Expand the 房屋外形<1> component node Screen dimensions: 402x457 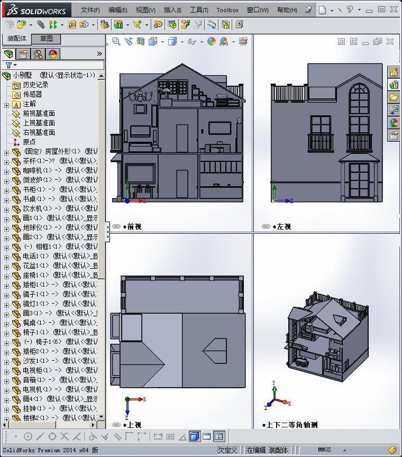click(6, 153)
